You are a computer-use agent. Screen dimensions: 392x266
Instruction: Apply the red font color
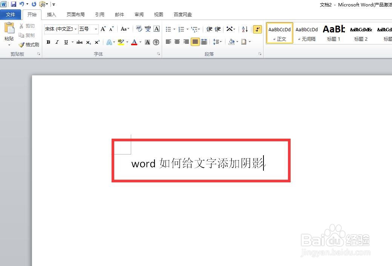(134, 42)
